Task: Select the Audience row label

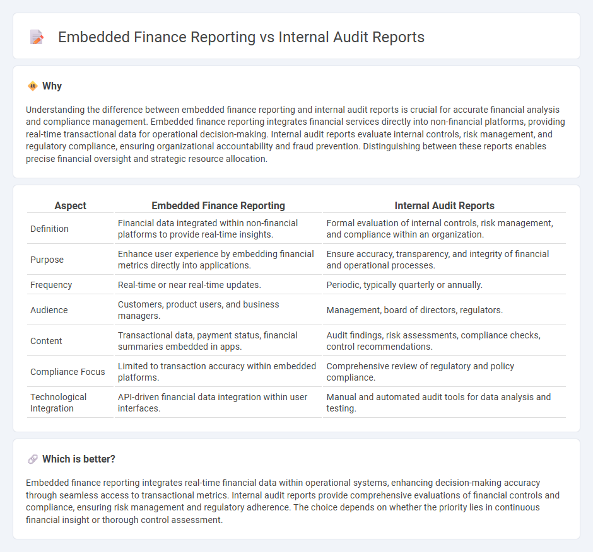Action: tap(49, 310)
